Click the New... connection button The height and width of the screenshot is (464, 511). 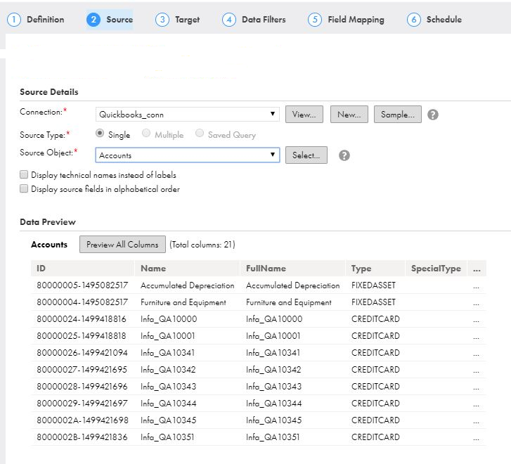(x=349, y=114)
